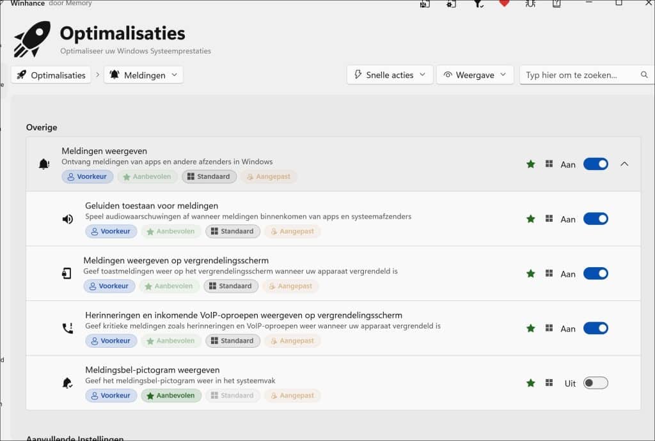Select Standaard badge under Meldingen op vergrendelingsscherm
The image size is (655, 441).
(x=231, y=286)
